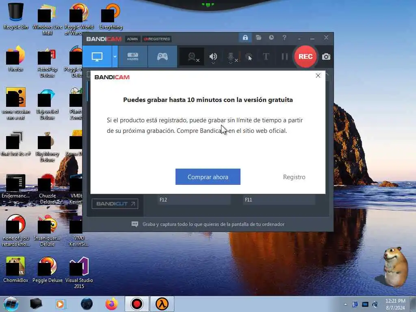Open Firefox from the taskbar

[112, 304]
